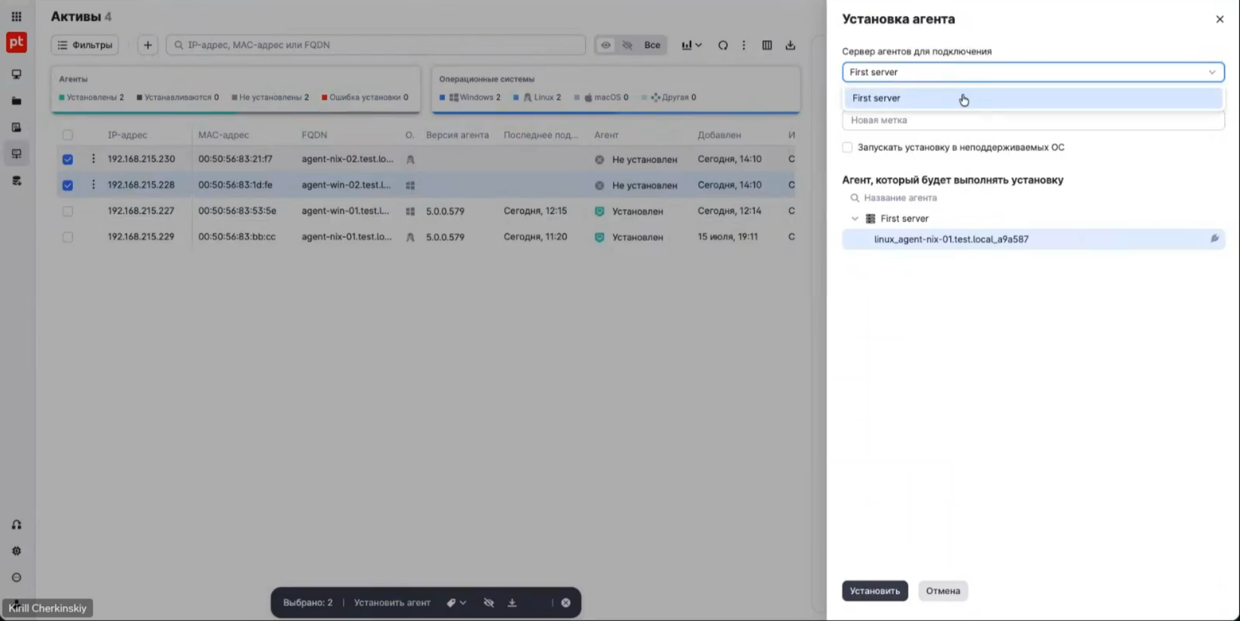Collapse the First server tree node
Viewport: 1240px width, 621px height.
(854, 218)
